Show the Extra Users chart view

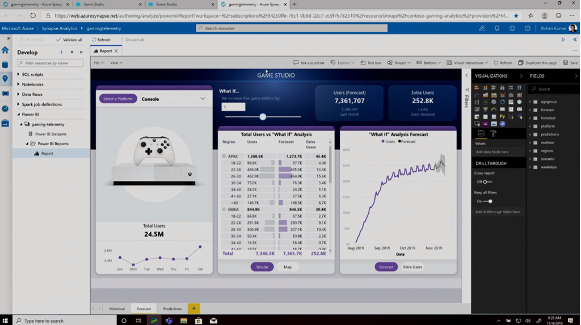(412, 267)
